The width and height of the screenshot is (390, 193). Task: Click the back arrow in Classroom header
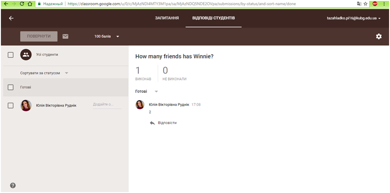(x=11, y=18)
